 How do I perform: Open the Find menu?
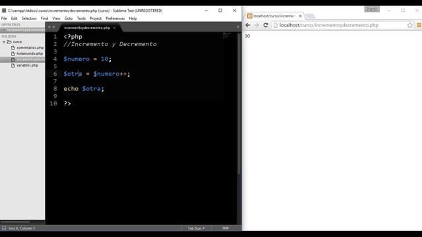44,18
